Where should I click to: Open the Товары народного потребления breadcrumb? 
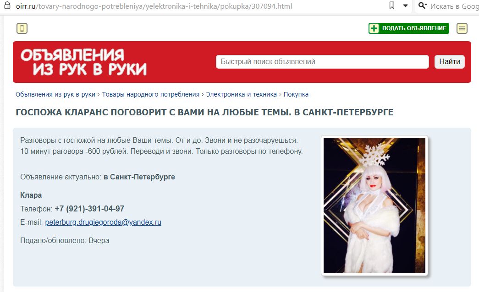pyautogui.click(x=151, y=95)
